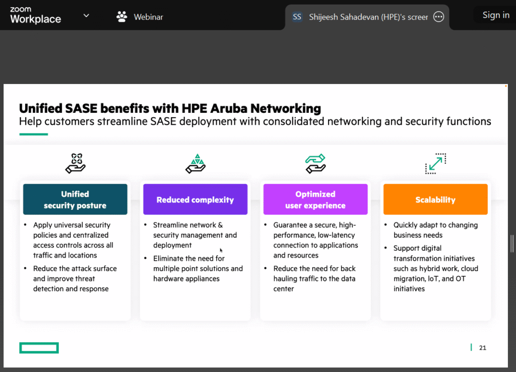Click bullet 'Reduce the need for back hauling'
This screenshot has height=372, width=516.
[x=314, y=279]
